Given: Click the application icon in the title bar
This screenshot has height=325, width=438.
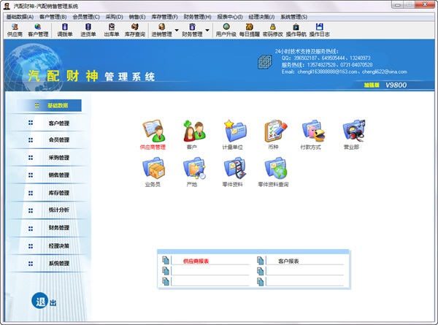Looking at the screenshot, I should click(7, 6).
